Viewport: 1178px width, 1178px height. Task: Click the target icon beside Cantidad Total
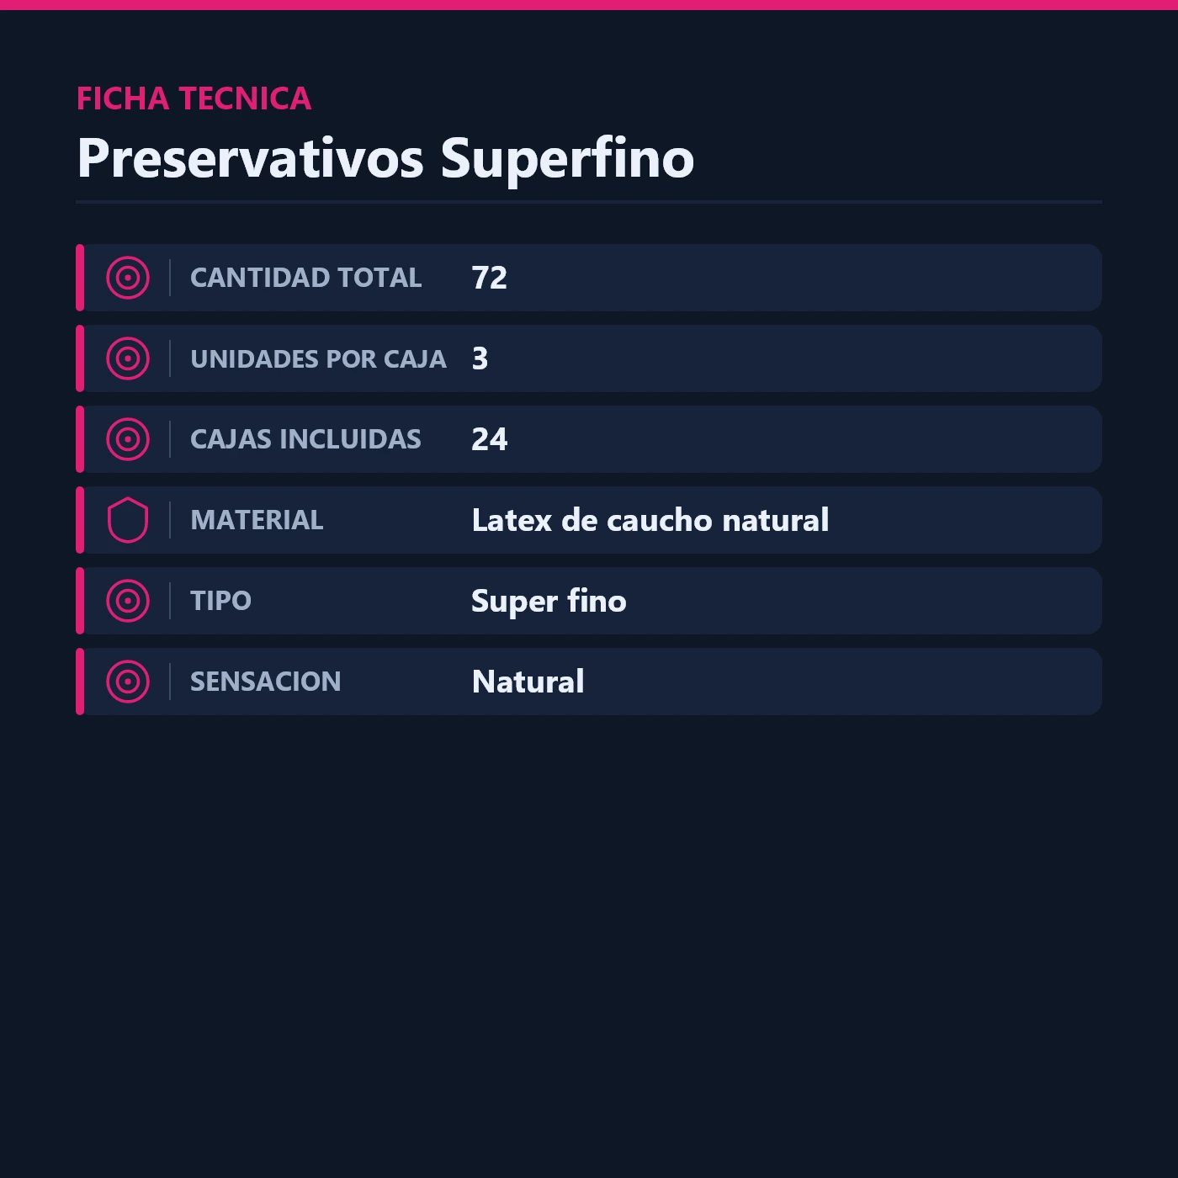(128, 278)
